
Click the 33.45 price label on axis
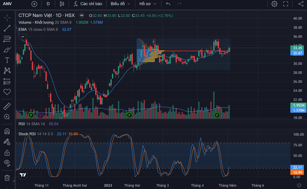click(x=297, y=48)
